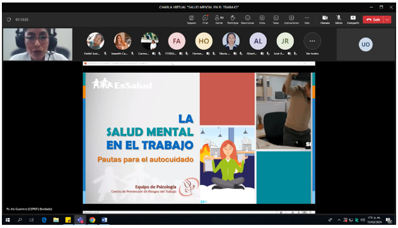Image resolution: width=398 pixels, height=228 pixels.
Task: Click camera-off icon under JR participant
Action: (290, 54)
